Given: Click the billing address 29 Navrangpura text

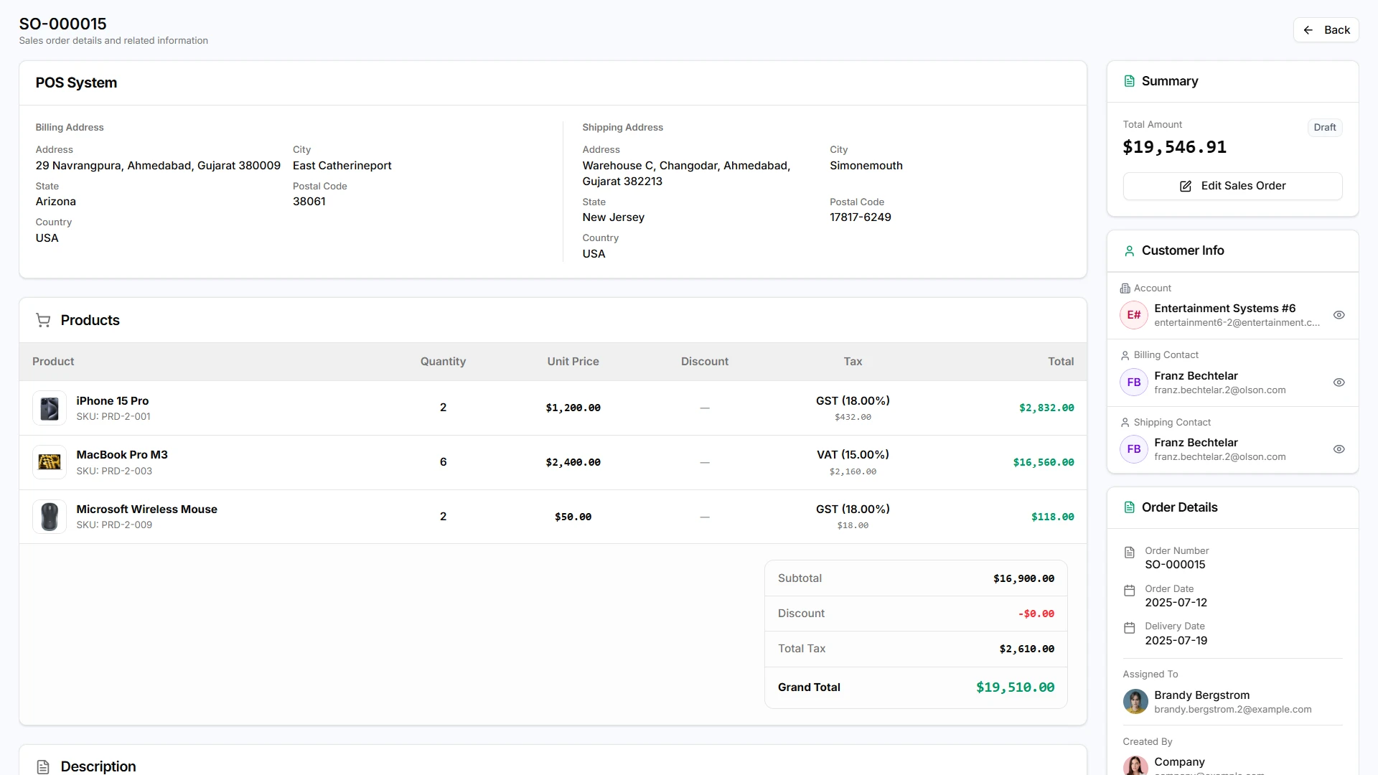Looking at the screenshot, I should pyautogui.click(x=158, y=166).
